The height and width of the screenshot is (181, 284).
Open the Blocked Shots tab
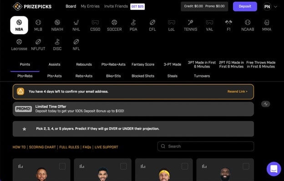point(143,76)
